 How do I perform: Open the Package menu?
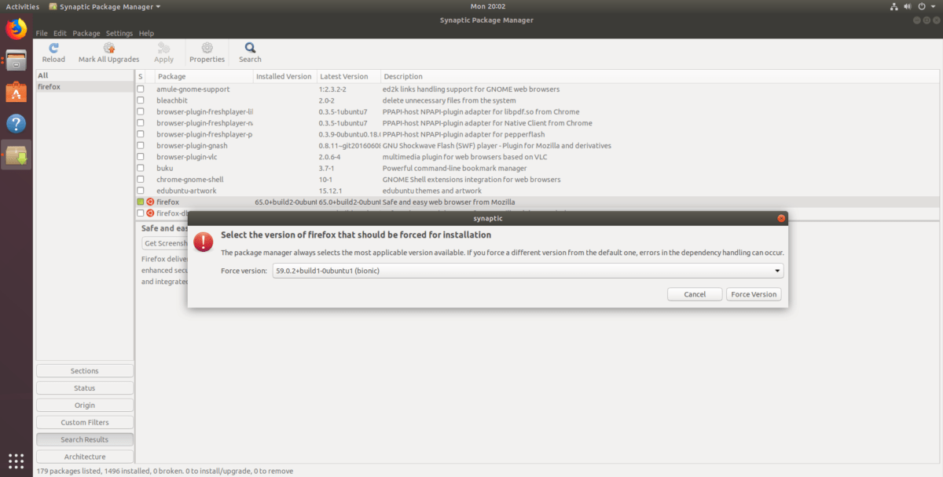[x=86, y=34]
